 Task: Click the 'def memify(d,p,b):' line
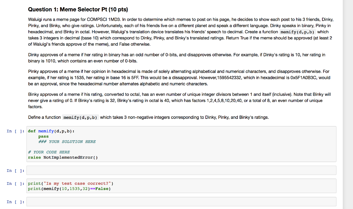(x=51, y=131)
